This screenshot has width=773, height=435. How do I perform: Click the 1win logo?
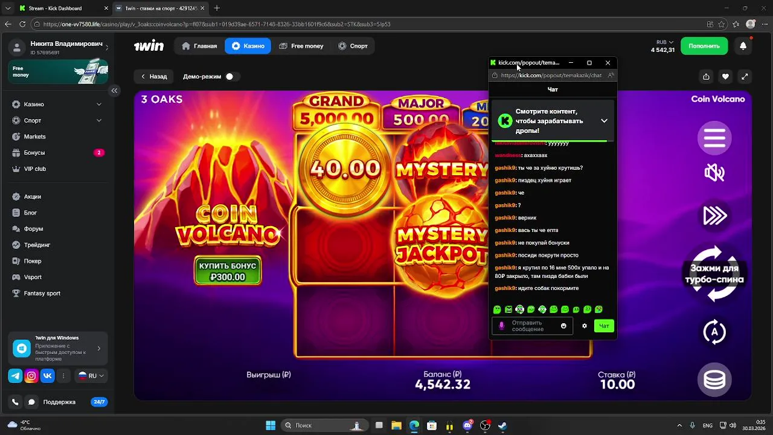click(x=149, y=46)
